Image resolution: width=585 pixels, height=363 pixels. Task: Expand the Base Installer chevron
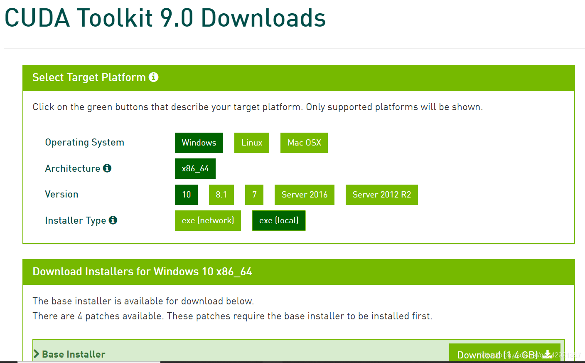pos(37,354)
